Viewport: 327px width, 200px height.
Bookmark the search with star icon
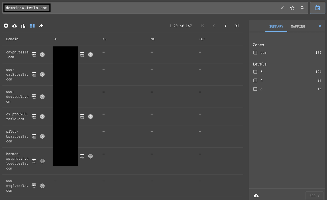coord(292,8)
